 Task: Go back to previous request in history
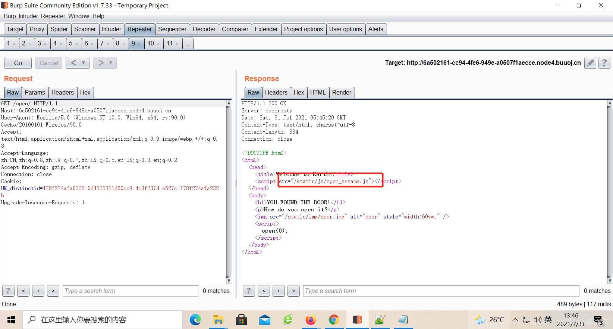coord(73,63)
